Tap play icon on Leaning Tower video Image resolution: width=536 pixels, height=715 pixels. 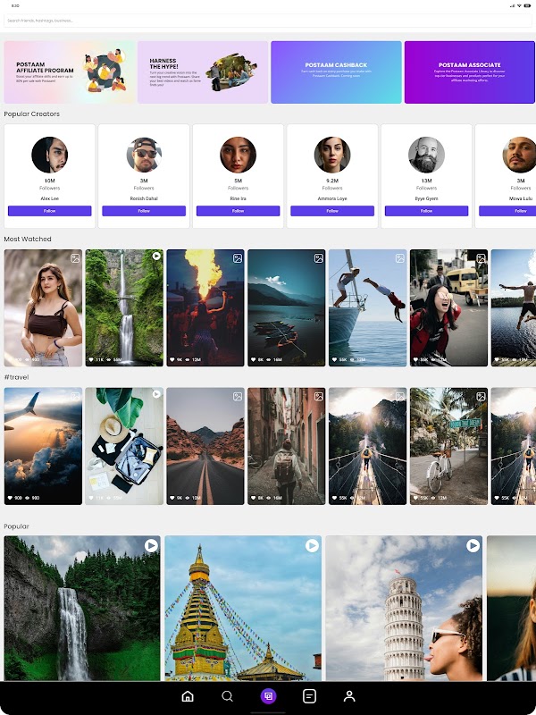point(473,545)
